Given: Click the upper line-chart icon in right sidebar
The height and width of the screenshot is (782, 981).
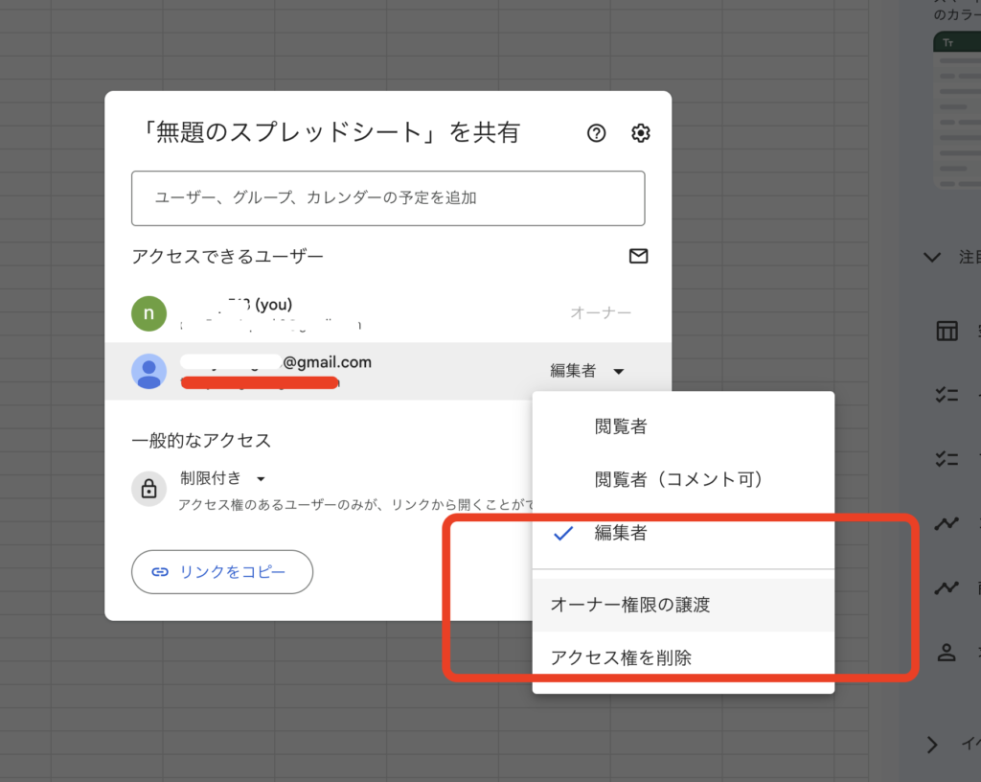Looking at the screenshot, I should click(947, 523).
